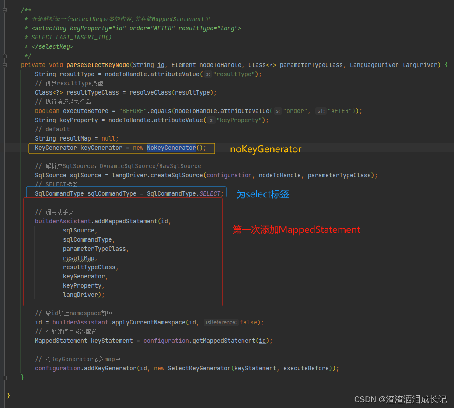The image size is (454, 408).
Task: Click the parameterTypeClass, argument in addMappedStatement
Action: [96, 249]
